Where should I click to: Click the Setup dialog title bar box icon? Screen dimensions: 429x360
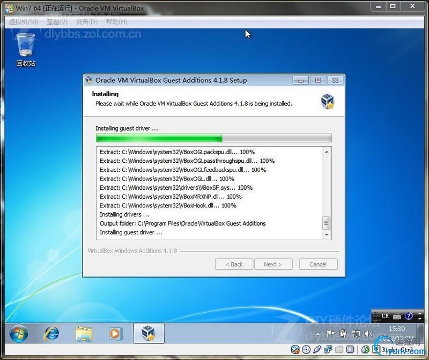coord(88,80)
